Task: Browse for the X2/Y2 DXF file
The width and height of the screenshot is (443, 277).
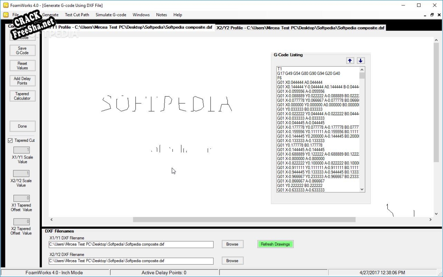Action: pyautogui.click(x=232, y=261)
